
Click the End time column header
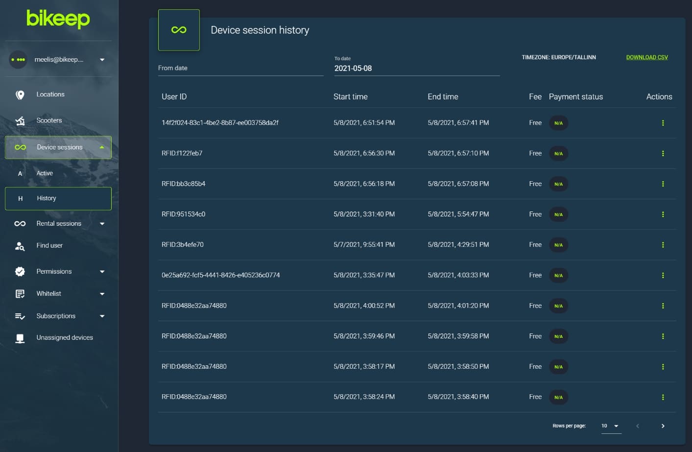coord(443,96)
